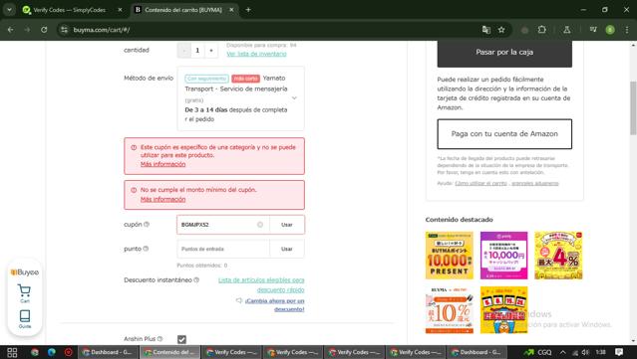The image size is (637, 359).
Task: Open Chrome Labs flask icon
Action: coord(566,30)
